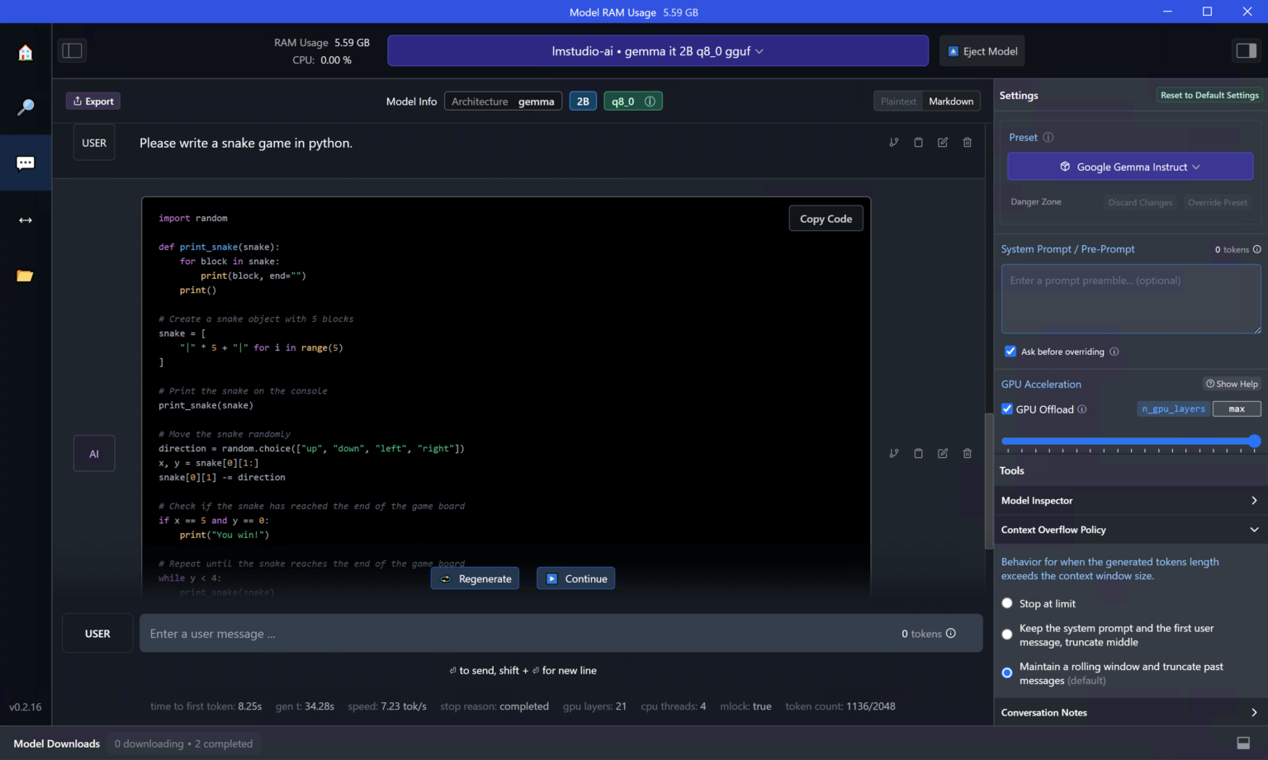Switch to Markdown view
The image size is (1268, 760).
click(951, 101)
